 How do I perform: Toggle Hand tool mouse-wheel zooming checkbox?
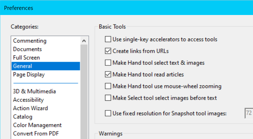(x=108, y=86)
